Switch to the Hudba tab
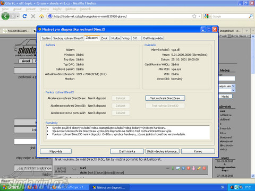 [115, 38]
